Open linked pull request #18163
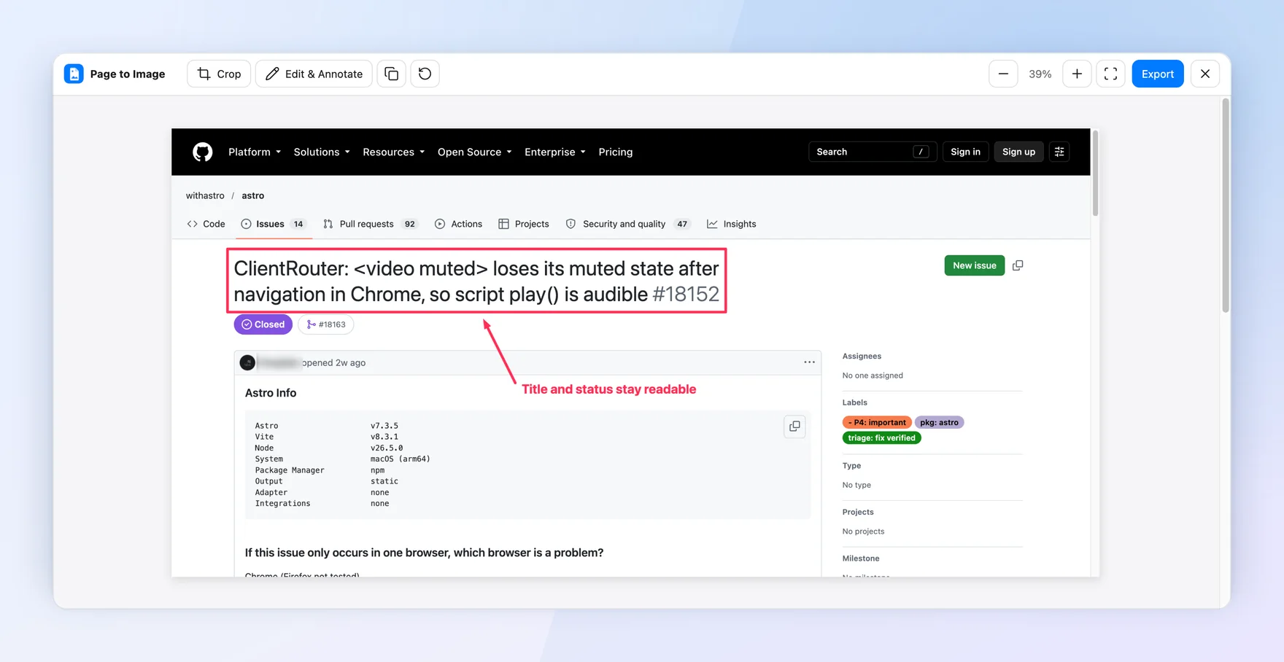Viewport: 1284px width, 662px height. tap(326, 324)
